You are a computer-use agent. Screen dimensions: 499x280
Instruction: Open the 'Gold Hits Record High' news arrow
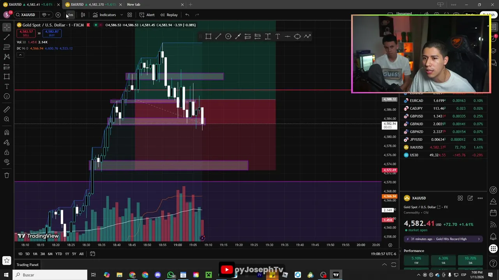tap(479, 239)
